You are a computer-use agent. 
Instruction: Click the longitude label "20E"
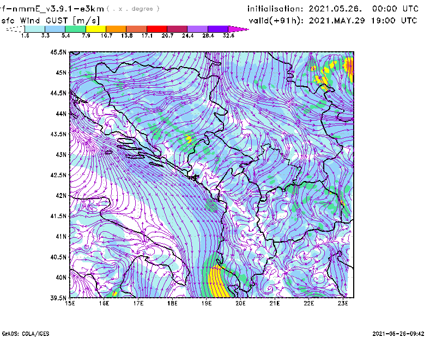click(240, 303)
